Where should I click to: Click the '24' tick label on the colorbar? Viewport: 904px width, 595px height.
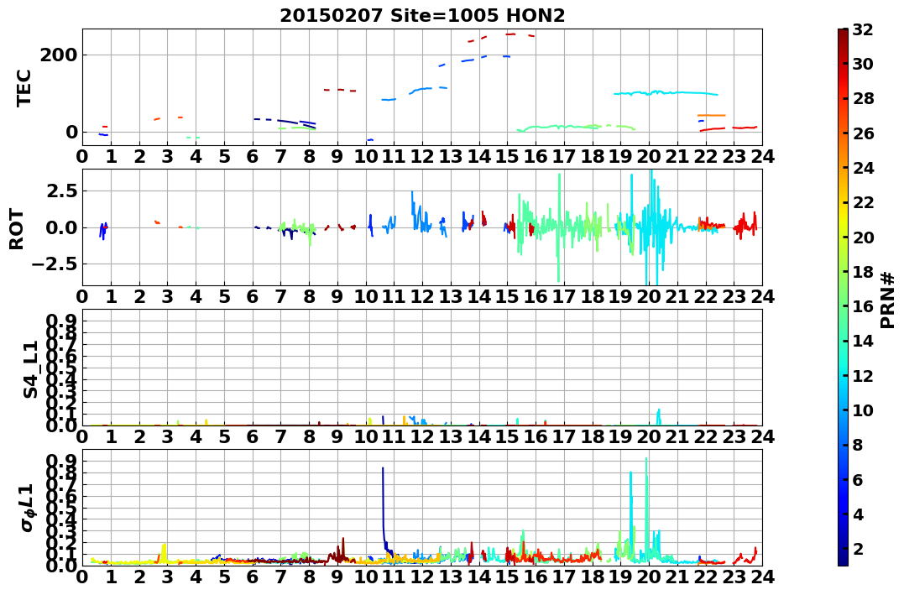(863, 168)
